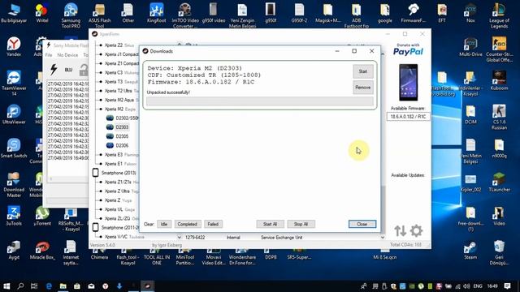
Task: Select D2302/S50h in the device tree
Action: click(127, 118)
